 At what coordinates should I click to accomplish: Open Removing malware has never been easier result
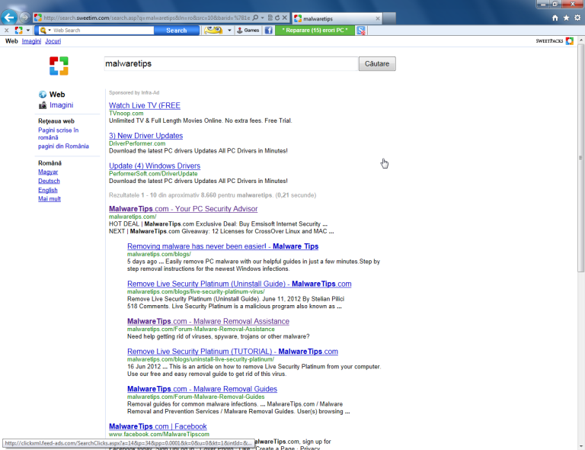click(222, 246)
